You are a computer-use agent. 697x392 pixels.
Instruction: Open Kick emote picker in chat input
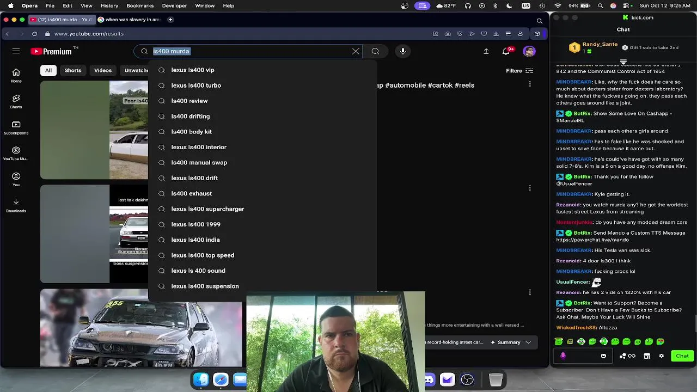[603, 356]
